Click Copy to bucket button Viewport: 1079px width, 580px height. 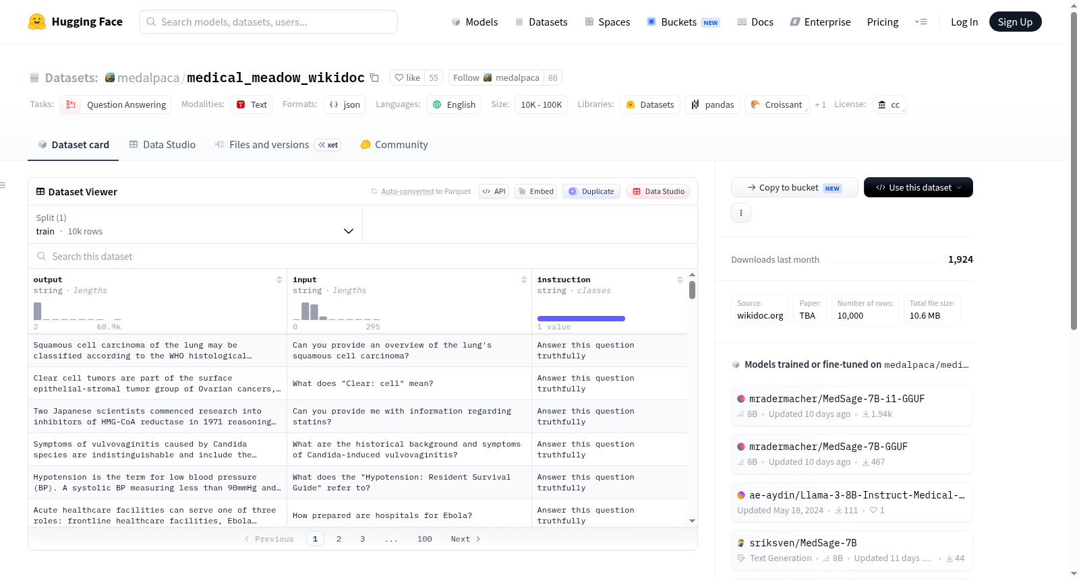[x=794, y=187]
